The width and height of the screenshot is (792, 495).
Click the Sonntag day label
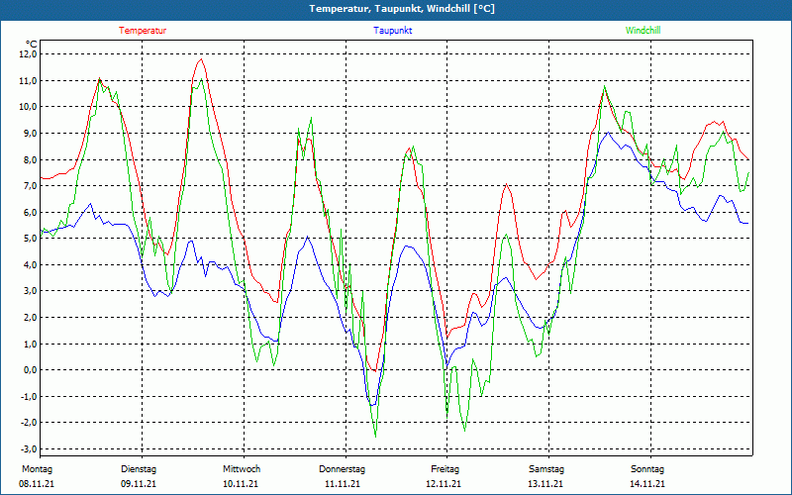tap(647, 469)
